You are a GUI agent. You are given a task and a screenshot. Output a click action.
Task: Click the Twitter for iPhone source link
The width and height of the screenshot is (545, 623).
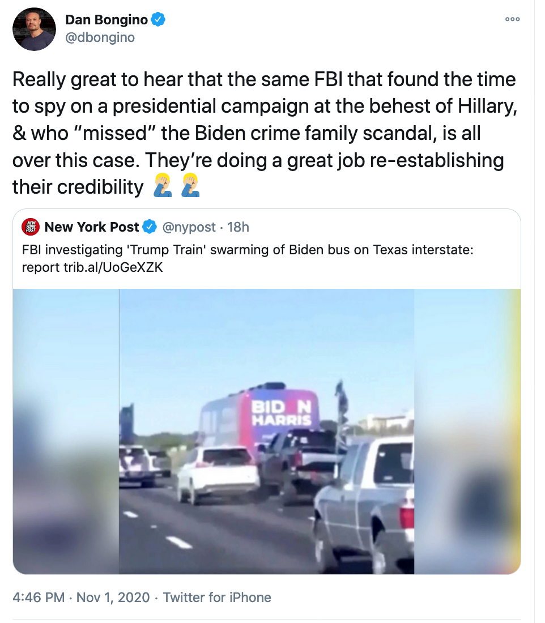(217, 597)
